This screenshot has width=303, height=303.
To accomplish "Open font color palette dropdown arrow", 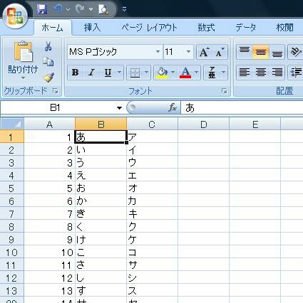I will [197, 73].
